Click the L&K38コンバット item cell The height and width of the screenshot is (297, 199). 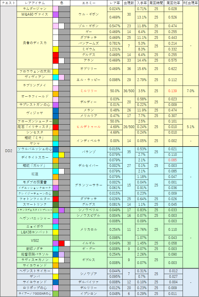[x=35, y=232]
